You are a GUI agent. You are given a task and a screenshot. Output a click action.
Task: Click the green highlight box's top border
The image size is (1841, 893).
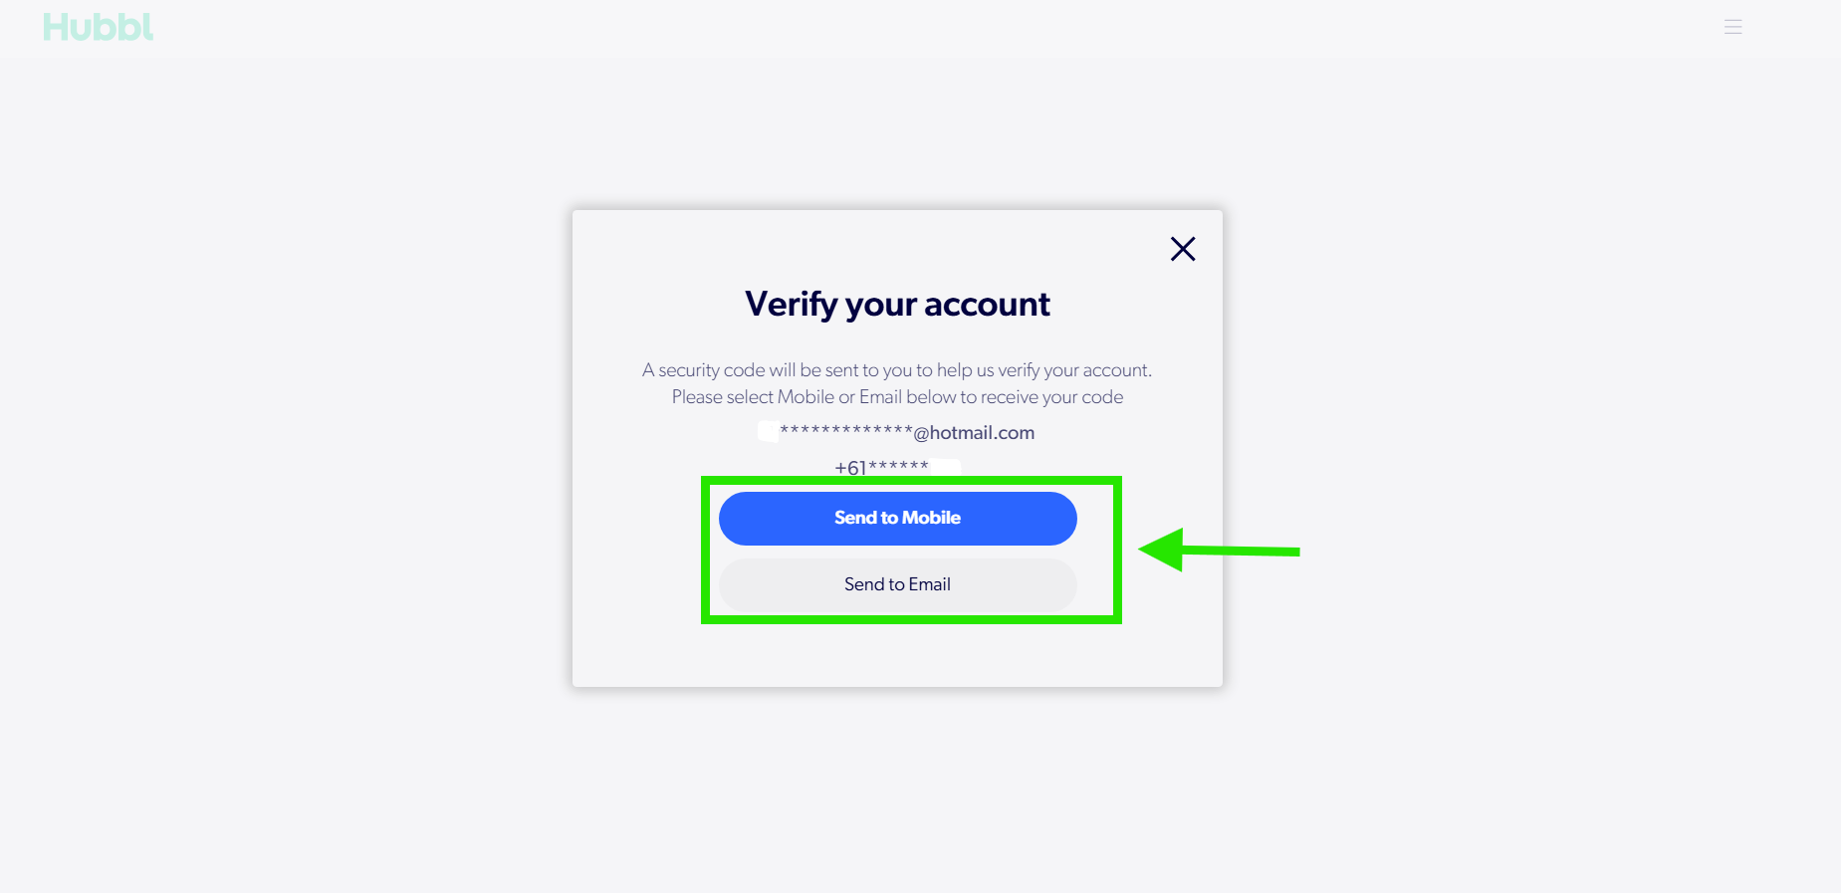(x=911, y=481)
